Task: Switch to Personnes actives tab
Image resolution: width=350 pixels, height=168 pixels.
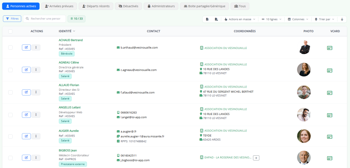Action: (21, 6)
